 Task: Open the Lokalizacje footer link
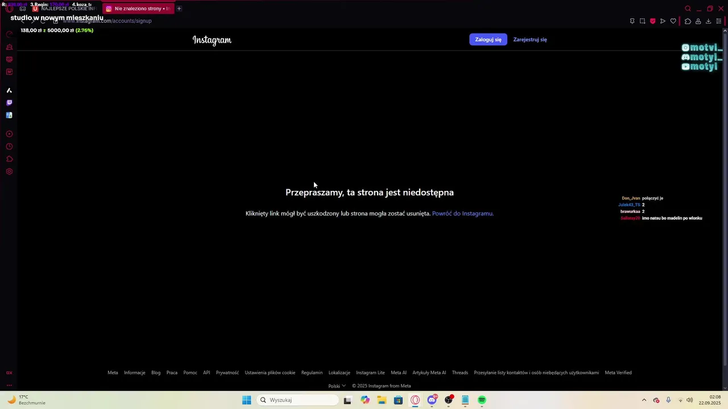[x=339, y=373]
